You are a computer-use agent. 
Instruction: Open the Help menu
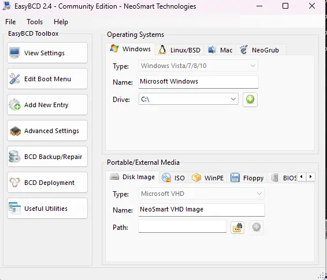(61, 22)
